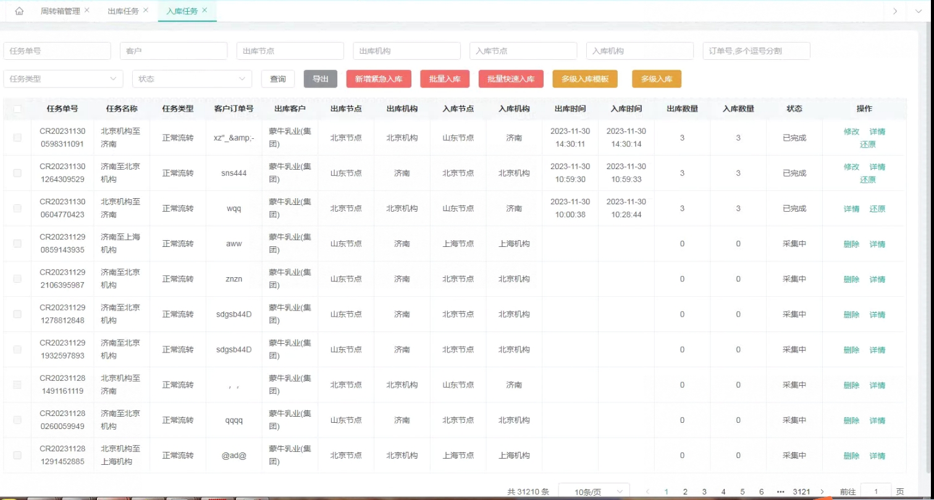The width and height of the screenshot is (934, 500).
Task: Focus the 客户 input field
Action: coord(174,51)
